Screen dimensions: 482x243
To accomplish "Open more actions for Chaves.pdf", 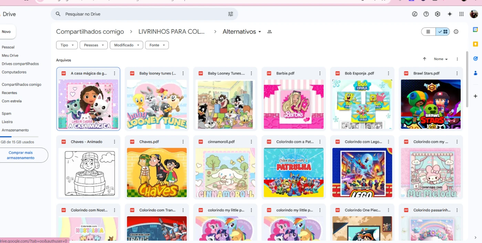I will click(183, 142).
